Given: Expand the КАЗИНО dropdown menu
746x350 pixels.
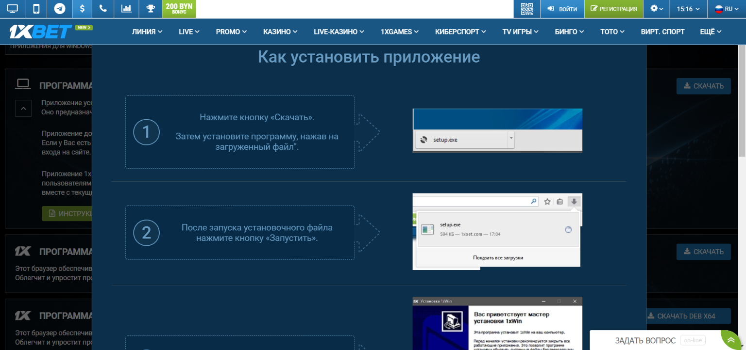Looking at the screenshot, I should [x=280, y=31].
